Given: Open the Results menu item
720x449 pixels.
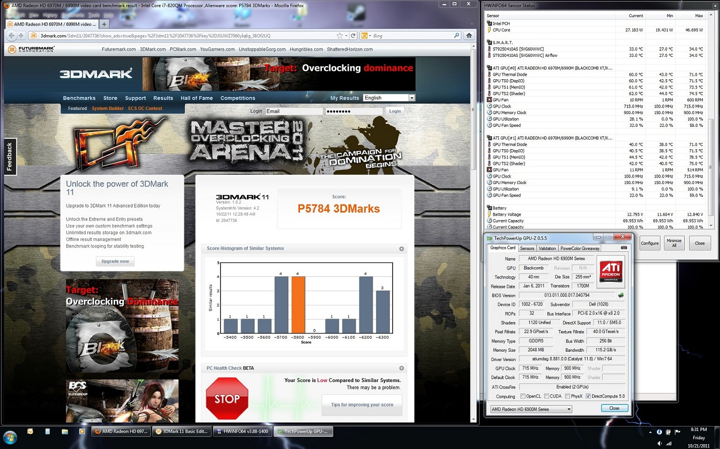Looking at the screenshot, I should click(x=163, y=98).
